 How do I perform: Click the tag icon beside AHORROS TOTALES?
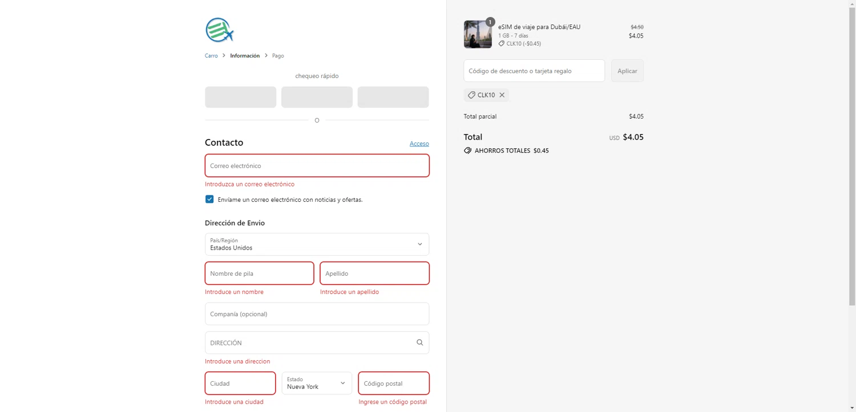tap(468, 150)
